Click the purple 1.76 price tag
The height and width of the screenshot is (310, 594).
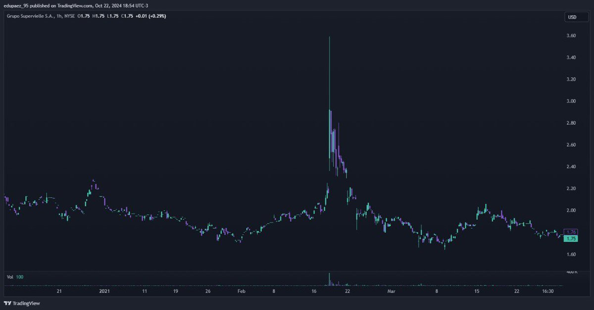click(x=571, y=232)
